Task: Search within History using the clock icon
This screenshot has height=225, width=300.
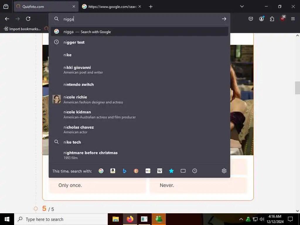Action: [195, 171]
